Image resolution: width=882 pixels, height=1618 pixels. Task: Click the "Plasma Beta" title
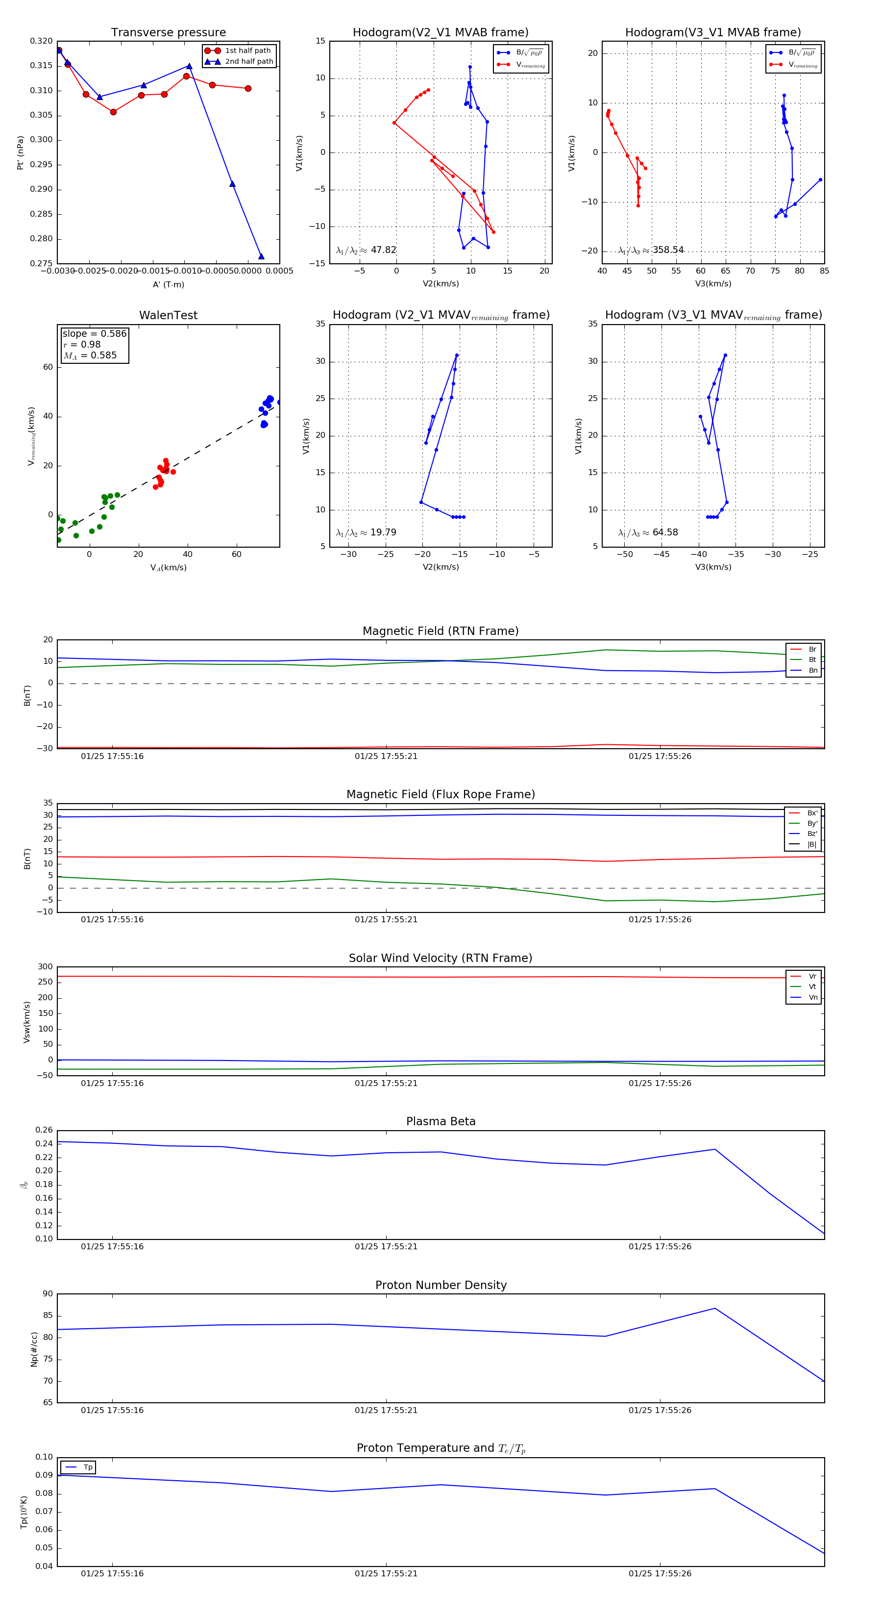pos(441,1121)
